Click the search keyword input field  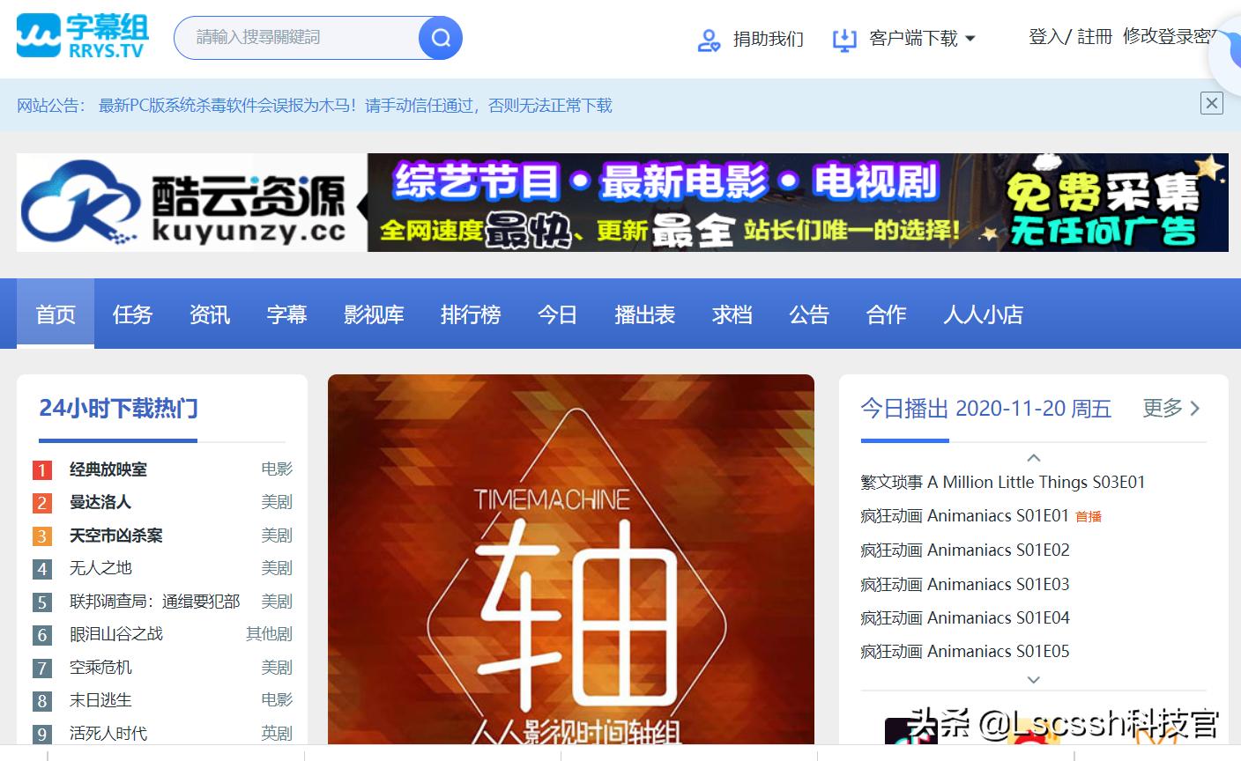pyautogui.click(x=296, y=38)
